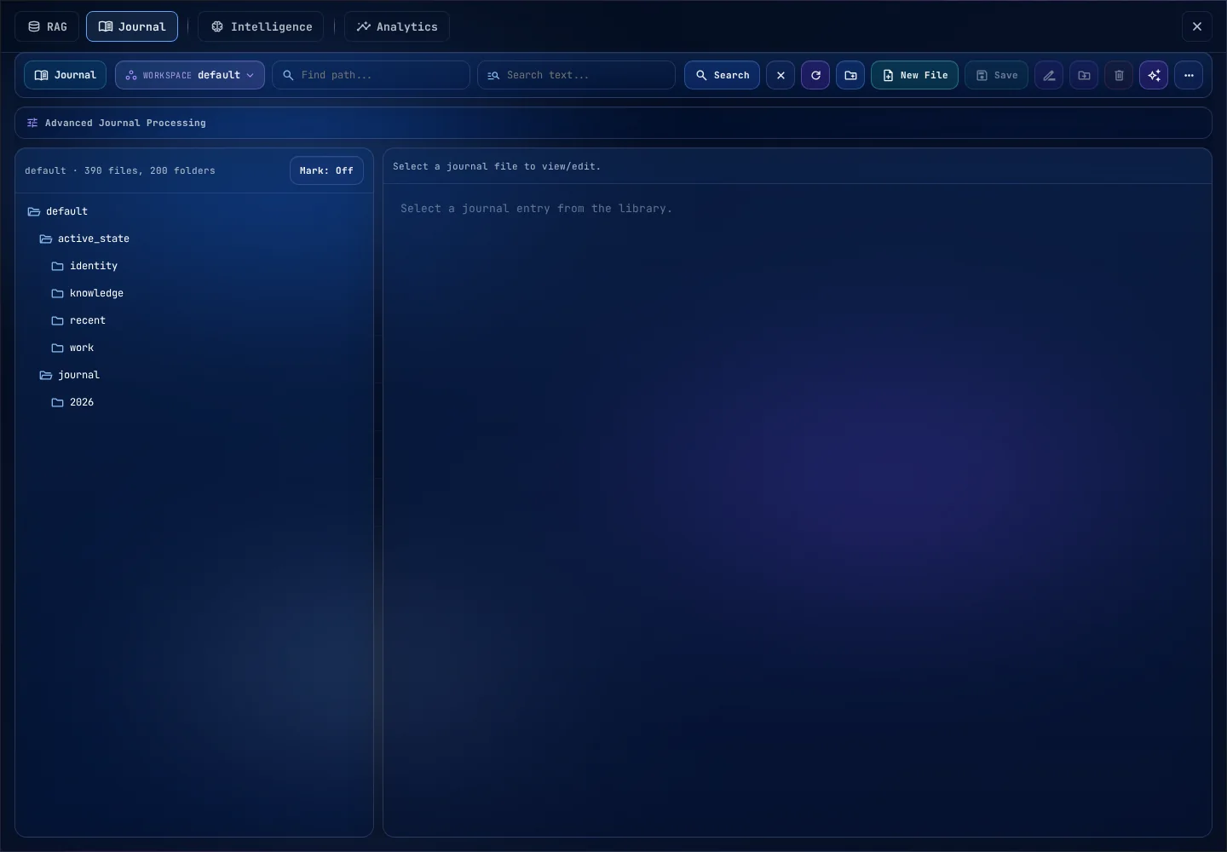This screenshot has width=1227, height=852.
Task: Collapse the active_state folder
Action: coord(194,239)
